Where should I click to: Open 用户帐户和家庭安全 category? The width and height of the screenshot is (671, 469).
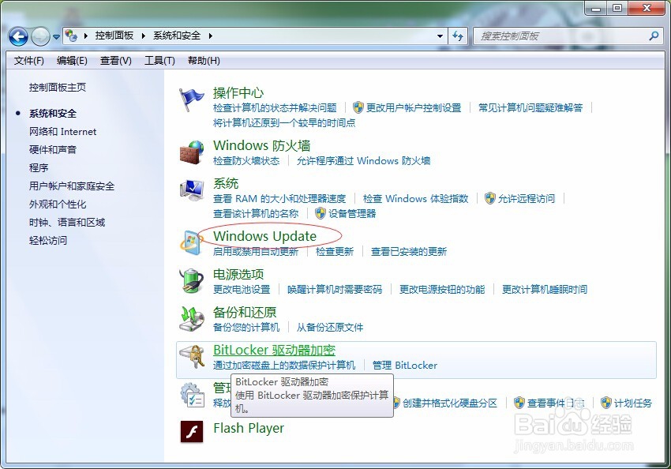[72, 186]
